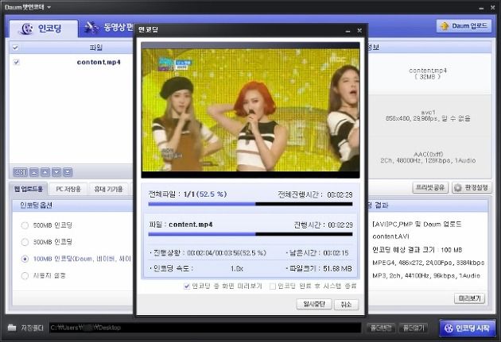Click the folder icon beside 저장폴더
Screen dimensions: 501x342
(12, 328)
